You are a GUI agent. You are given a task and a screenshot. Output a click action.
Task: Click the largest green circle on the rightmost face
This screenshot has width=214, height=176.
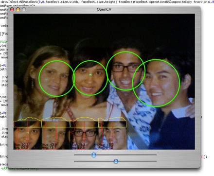click(156, 83)
